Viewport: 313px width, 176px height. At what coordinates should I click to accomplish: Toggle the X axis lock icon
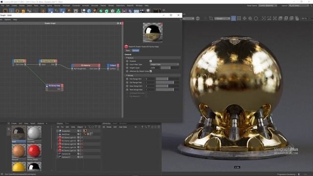point(50,11)
